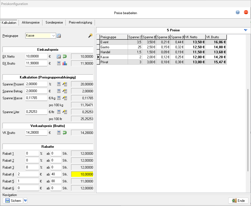Screen dimensions: 251x206
Task: Open the blue help question mark icon
Action: pyautogui.click(x=238, y=12)
